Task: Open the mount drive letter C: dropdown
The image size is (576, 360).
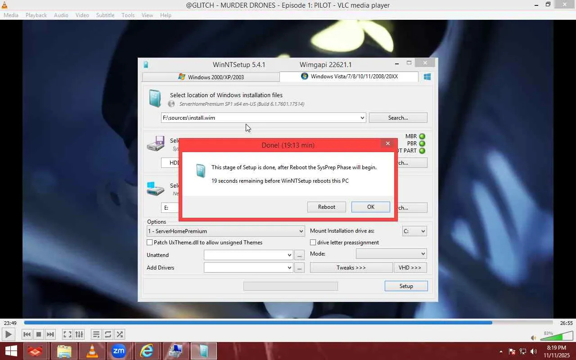Action: pos(414,231)
